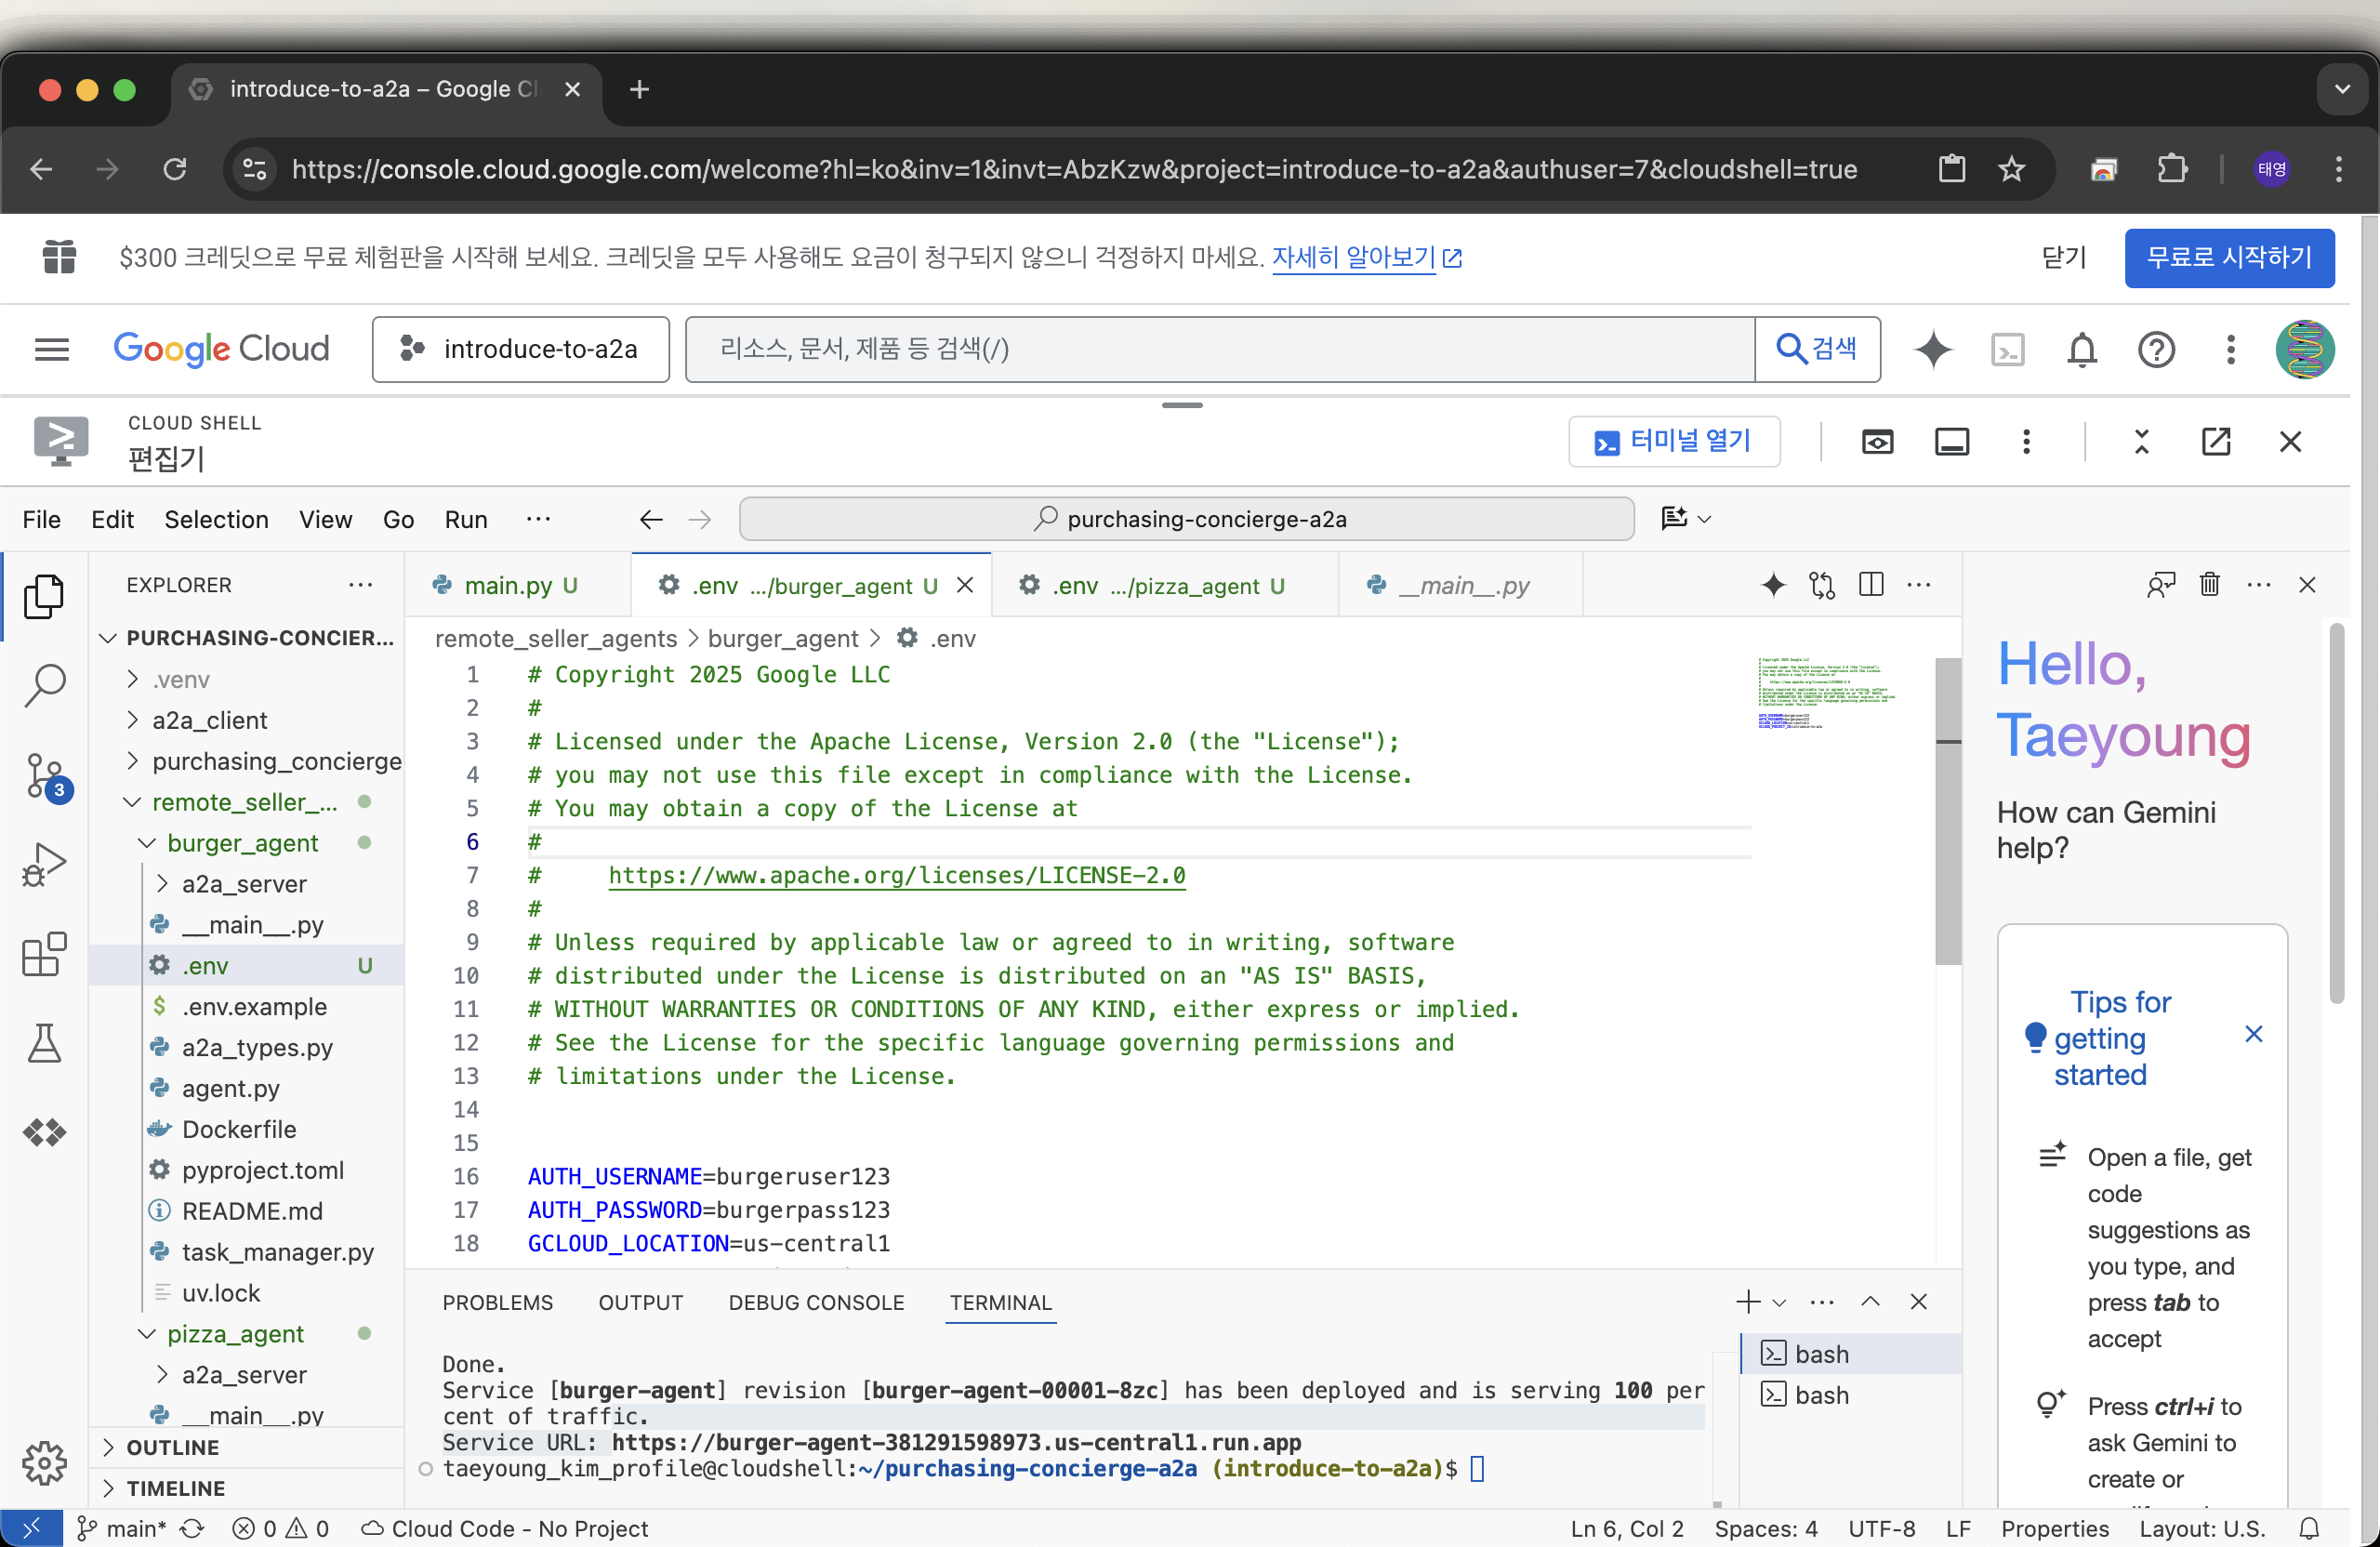Focus the Cloud resources search field
The image size is (2380, 1547).
click(x=1220, y=349)
